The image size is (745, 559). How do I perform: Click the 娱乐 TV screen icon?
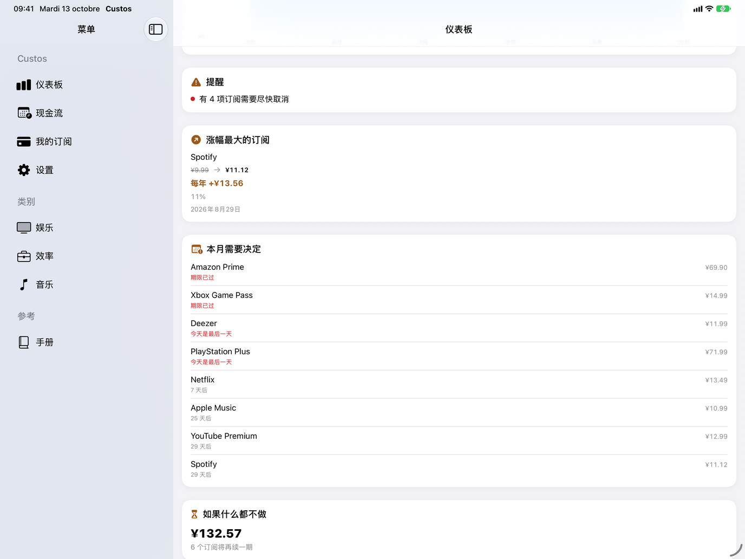click(x=24, y=228)
